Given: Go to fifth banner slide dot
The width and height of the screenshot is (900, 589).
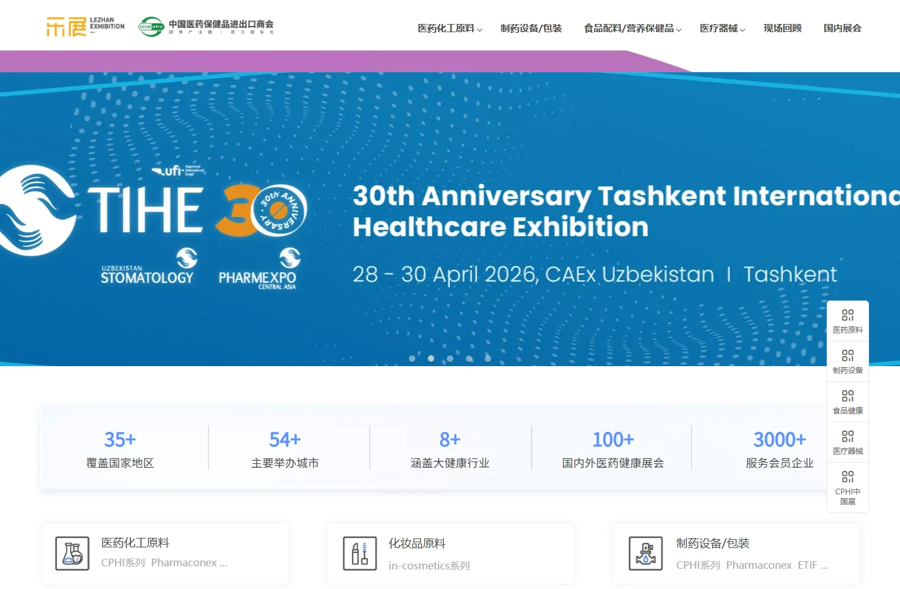Looking at the screenshot, I should [488, 359].
